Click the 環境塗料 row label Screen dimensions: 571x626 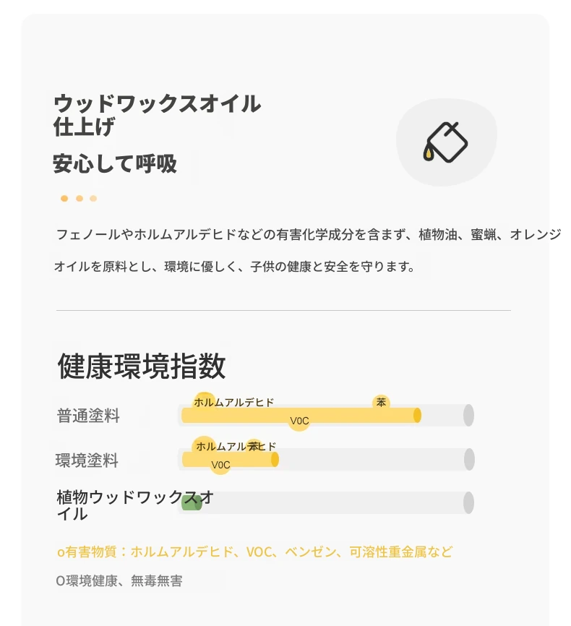pos(87,460)
